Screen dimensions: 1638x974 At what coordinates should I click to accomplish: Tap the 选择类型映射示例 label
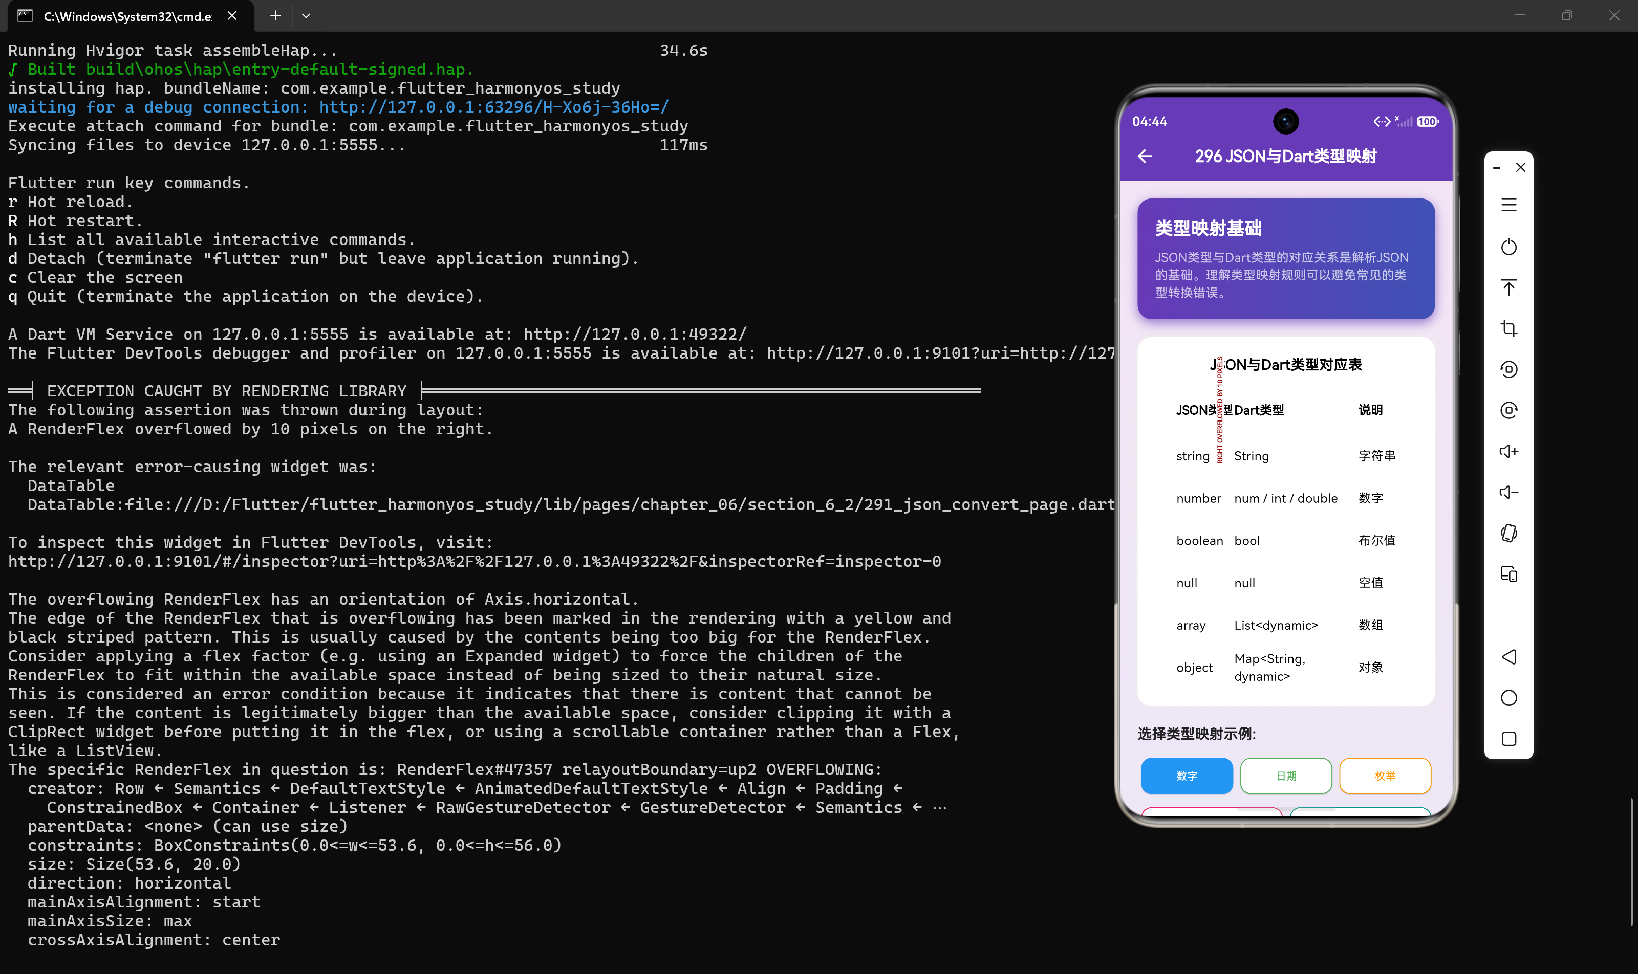[1196, 734]
